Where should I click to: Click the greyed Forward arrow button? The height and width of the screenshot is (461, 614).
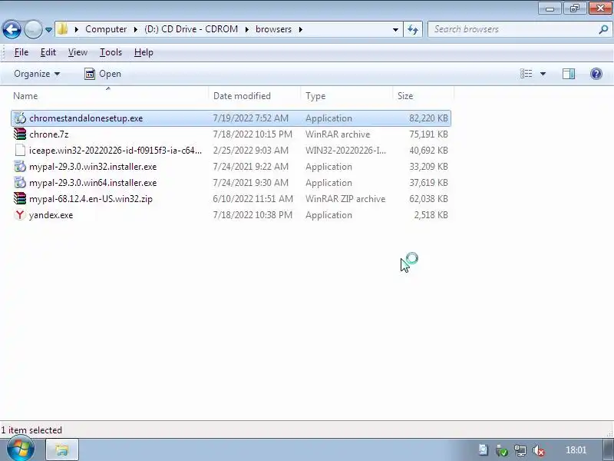[x=33, y=29]
